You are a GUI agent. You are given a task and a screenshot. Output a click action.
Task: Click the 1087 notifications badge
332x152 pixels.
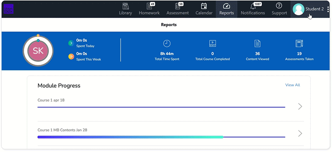258,4
